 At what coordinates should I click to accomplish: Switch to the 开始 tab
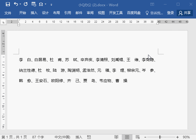[x=23, y=13]
